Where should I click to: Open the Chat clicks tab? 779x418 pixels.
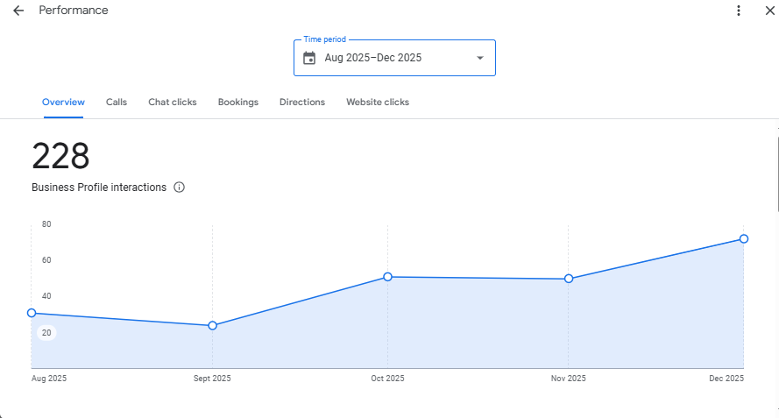tap(173, 102)
